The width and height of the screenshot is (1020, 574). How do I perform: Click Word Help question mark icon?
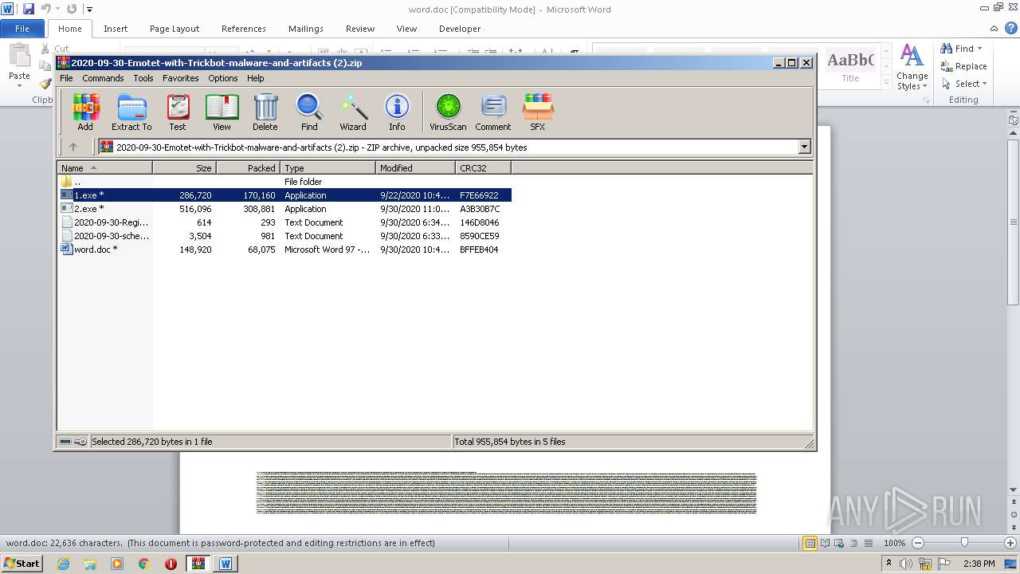(1011, 28)
